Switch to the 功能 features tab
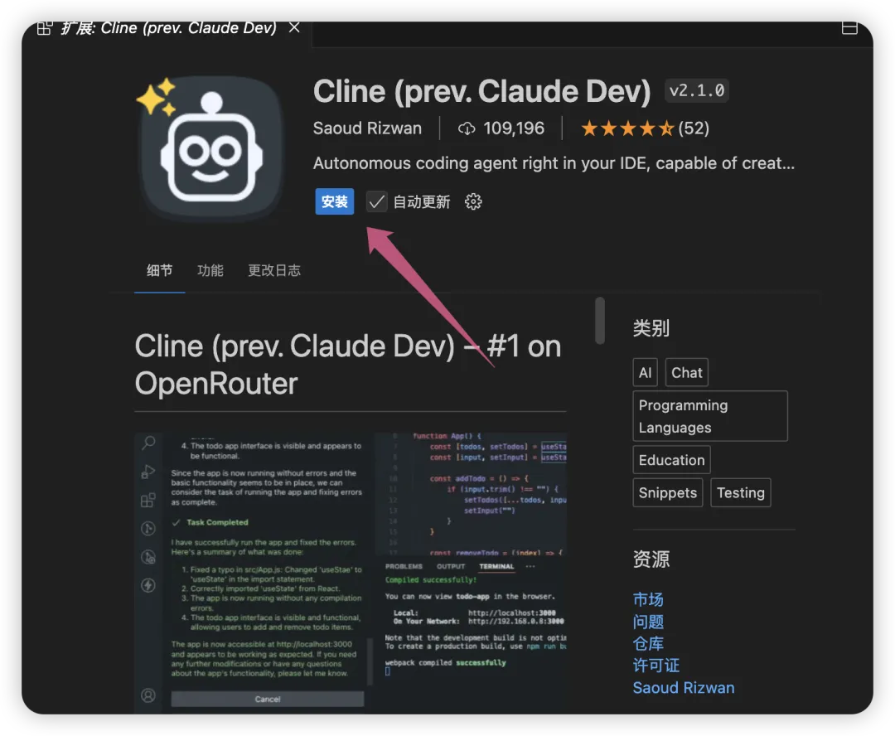Screen dimensions: 895x736 [x=210, y=270]
